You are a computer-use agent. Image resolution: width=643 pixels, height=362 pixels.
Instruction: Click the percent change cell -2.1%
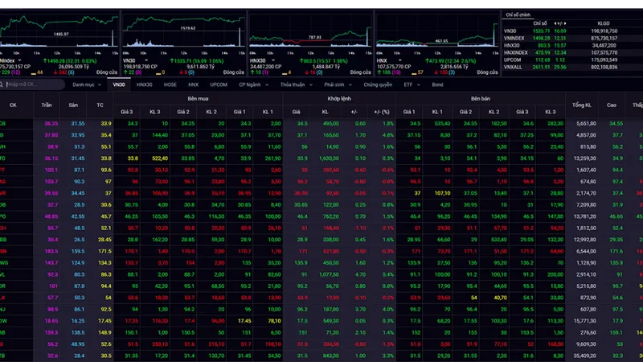click(x=387, y=228)
